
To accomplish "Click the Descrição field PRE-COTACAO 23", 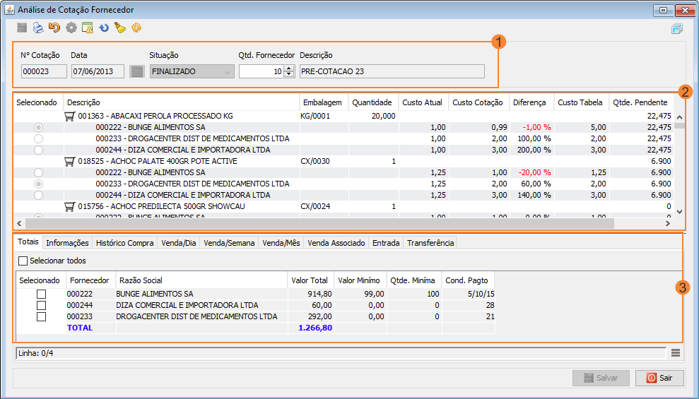I will [392, 71].
